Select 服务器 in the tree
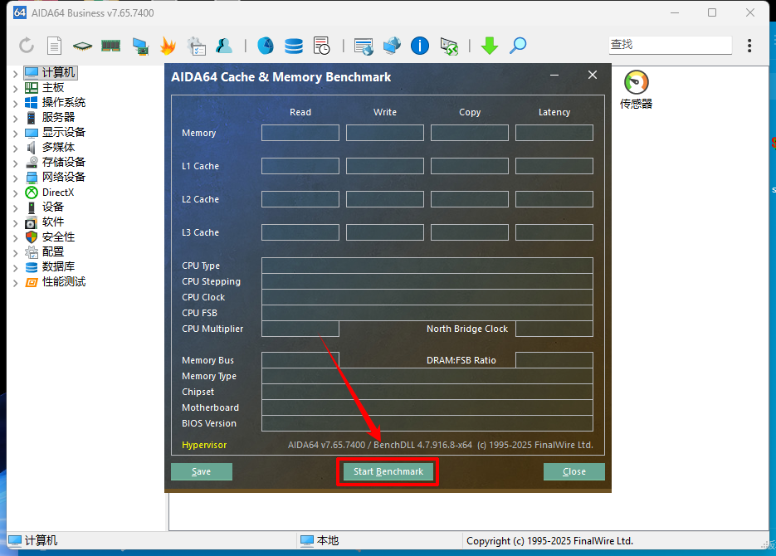Viewport: 776px width, 556px height. tap(58, 117)
